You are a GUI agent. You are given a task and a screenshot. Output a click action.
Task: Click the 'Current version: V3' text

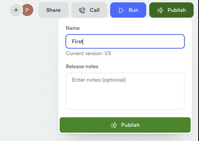click(x=88, y=53)
